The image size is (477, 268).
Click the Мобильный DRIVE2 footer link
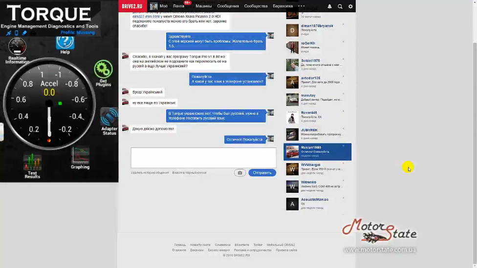[281, 245]
